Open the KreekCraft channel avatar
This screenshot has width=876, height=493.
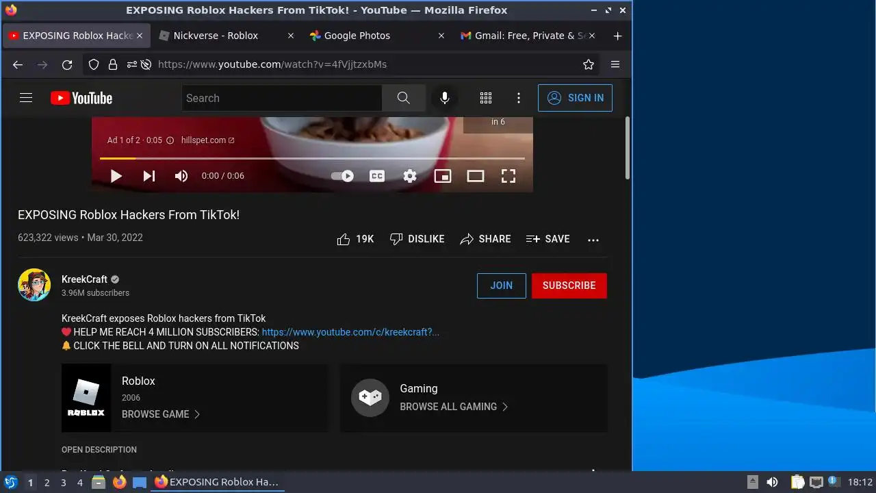pos(34,285)
